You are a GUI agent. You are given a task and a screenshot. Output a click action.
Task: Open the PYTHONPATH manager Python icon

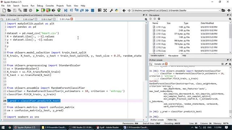pyautogui.click(x=117, y=10)
